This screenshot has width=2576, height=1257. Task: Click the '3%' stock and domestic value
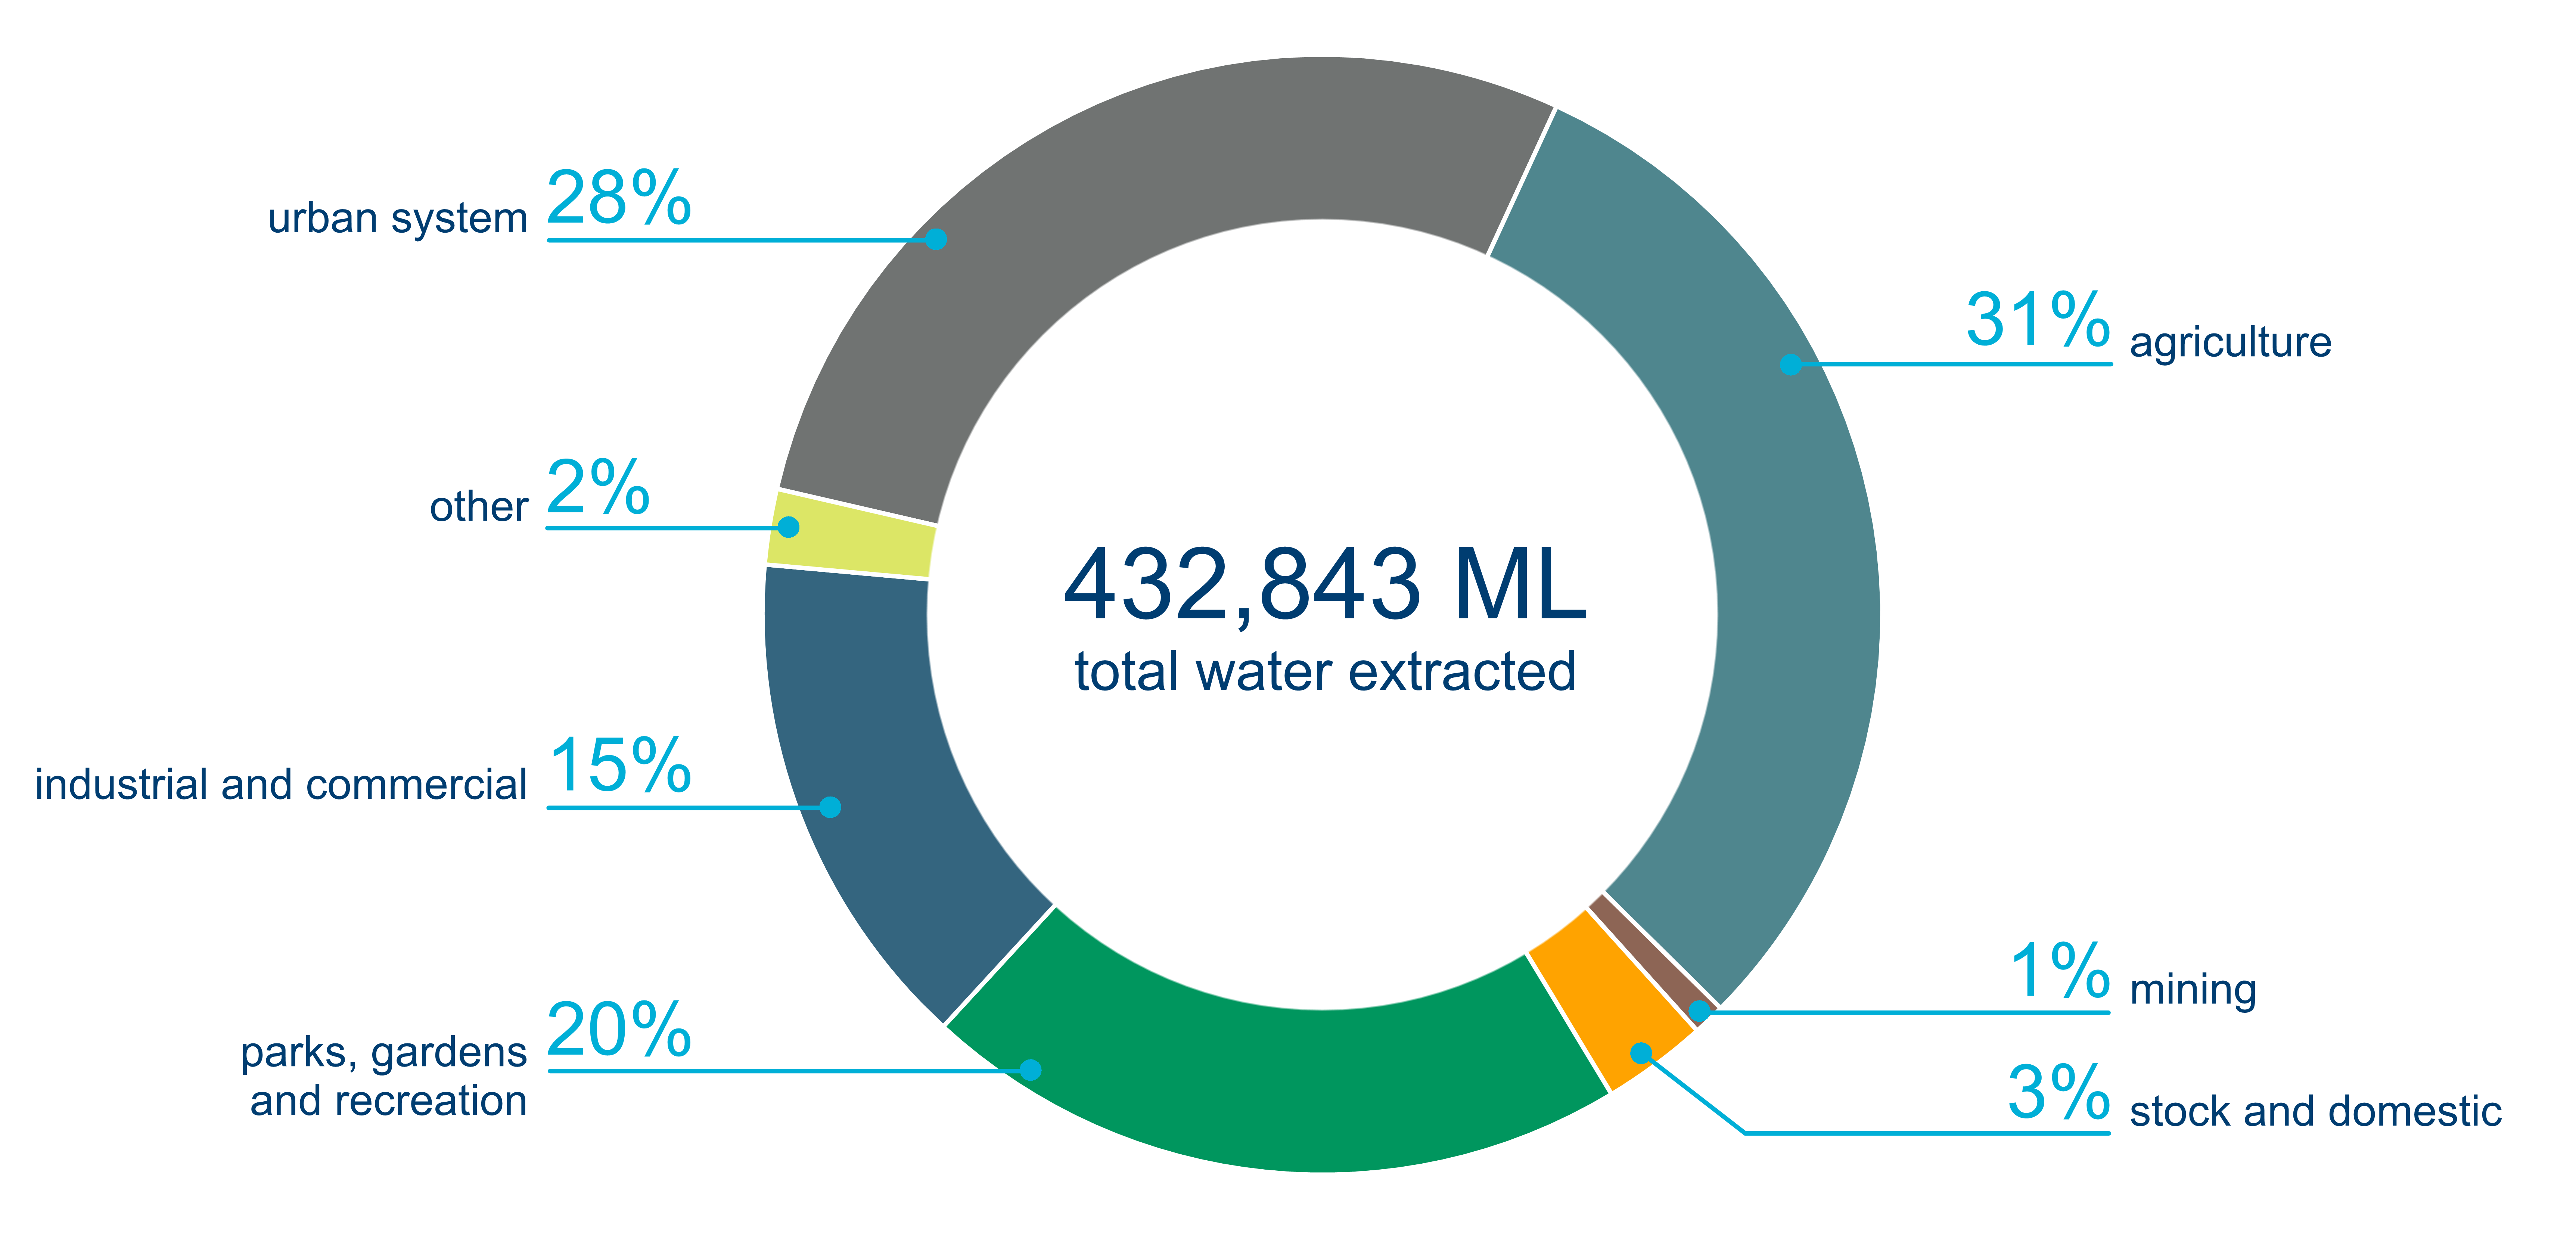[x=2059, y=1091]
